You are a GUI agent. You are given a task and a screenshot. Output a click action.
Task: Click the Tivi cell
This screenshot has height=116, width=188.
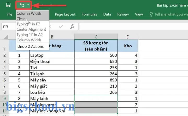coord(52,68)
